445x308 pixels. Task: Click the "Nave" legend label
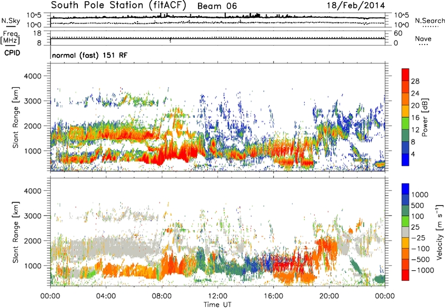423,39
